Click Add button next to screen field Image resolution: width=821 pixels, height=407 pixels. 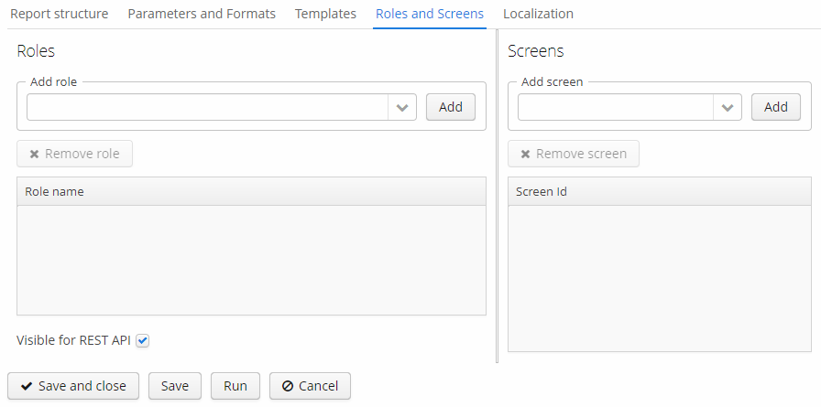point(776,107)
